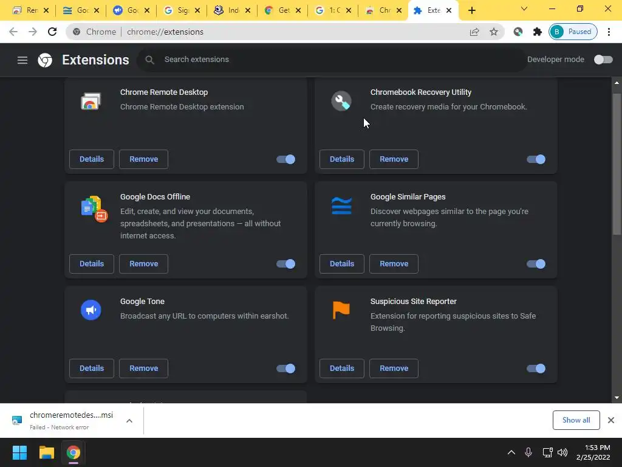This screenshot has width=622, height=467.
Task: Click the Chromebook Recovery Utility wrench icon
Action: tap(341, 101)
